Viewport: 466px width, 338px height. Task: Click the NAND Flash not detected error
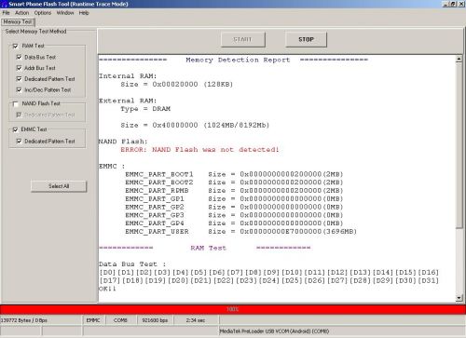pyautogui.click(x=199, y=150)
